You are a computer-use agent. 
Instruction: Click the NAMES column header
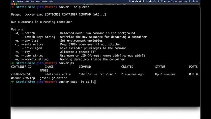tap(44, 70)
